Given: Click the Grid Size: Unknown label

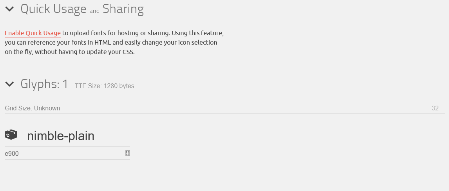Looking at the screenshot, I should [33, 108].
